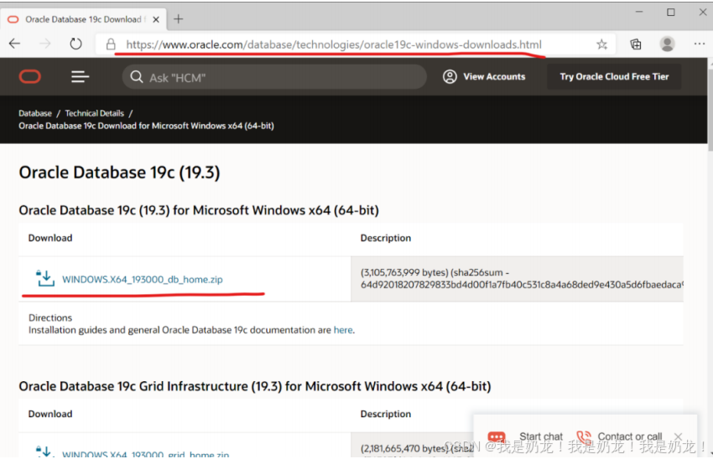This screenshot has height=459, width=713.
Task: Click the browser back arrow
Action: (14, 44)
